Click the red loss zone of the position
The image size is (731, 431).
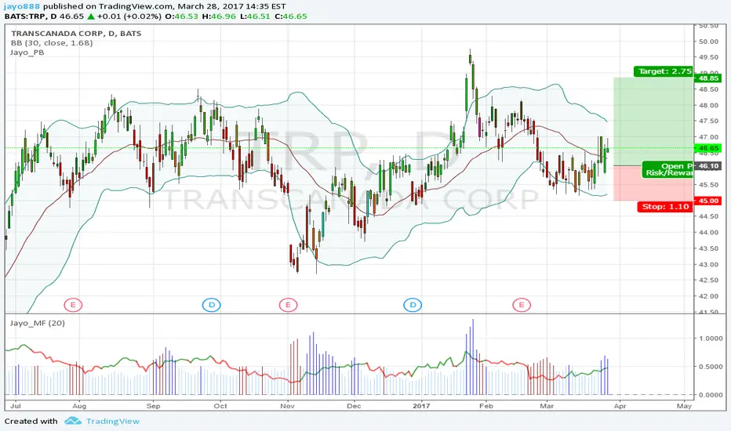[x=653, y=183]
